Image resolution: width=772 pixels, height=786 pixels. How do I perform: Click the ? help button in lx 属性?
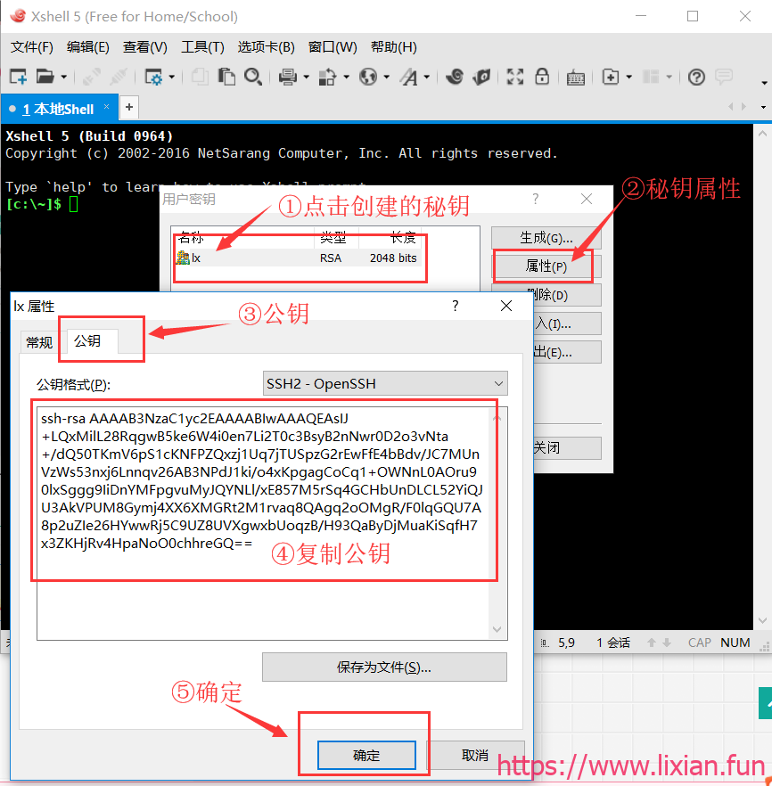tap(456, 306)
